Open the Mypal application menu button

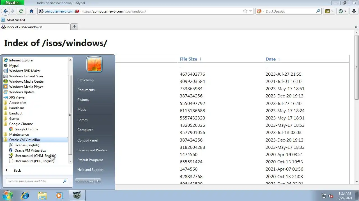12,3
